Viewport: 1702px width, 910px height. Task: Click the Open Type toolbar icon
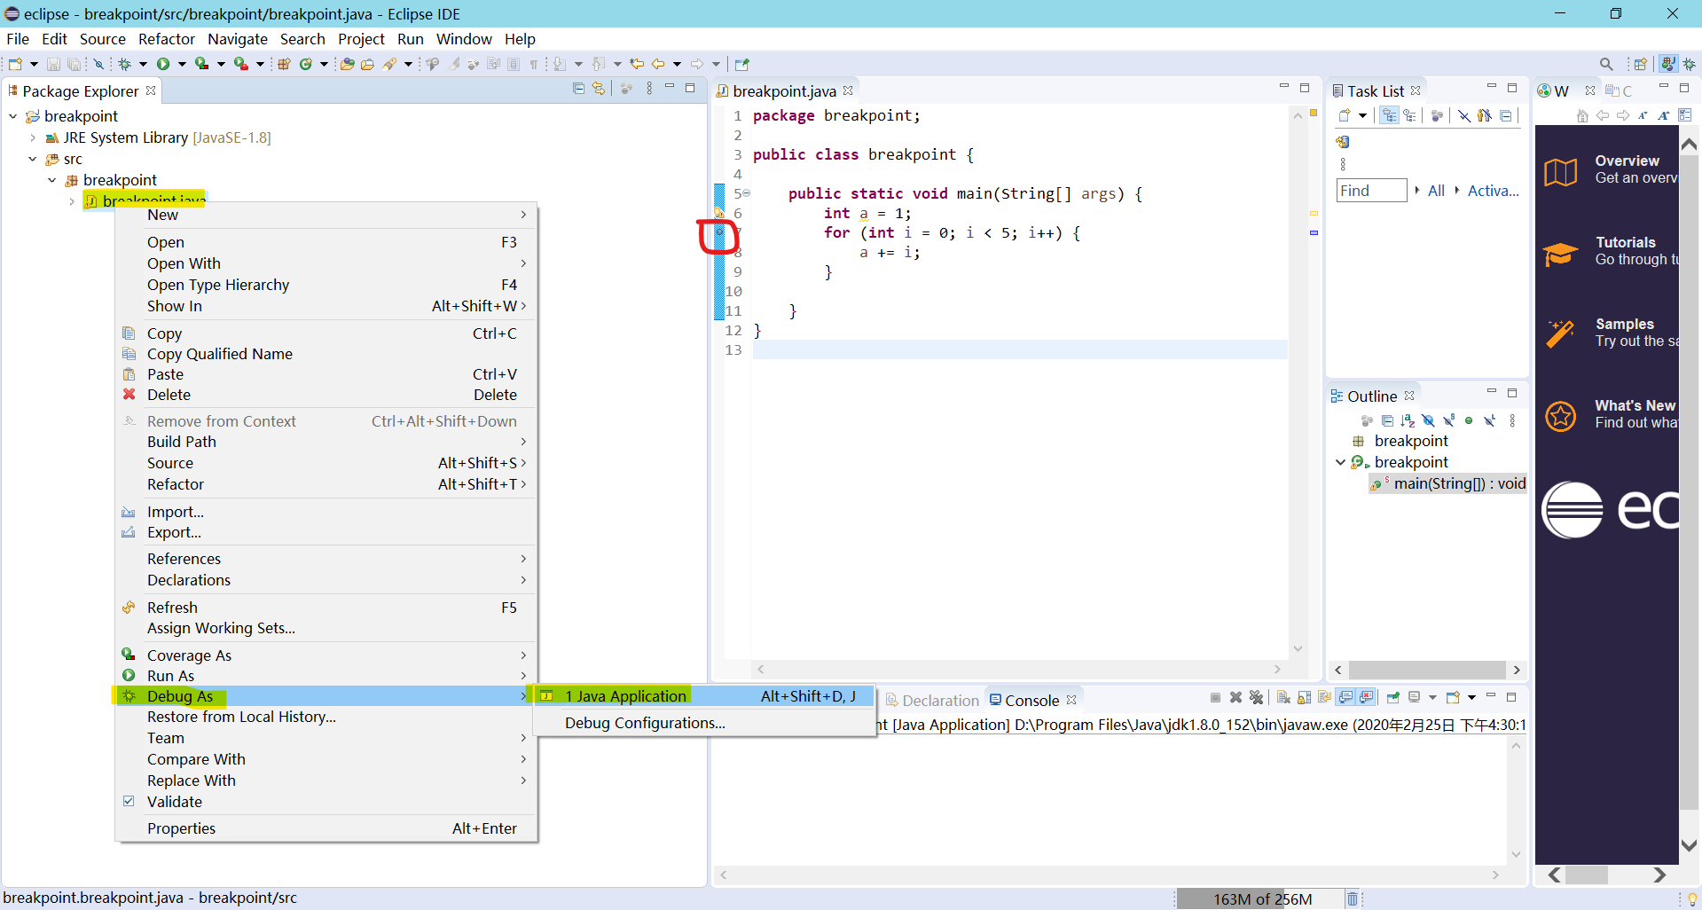(348, 64)
